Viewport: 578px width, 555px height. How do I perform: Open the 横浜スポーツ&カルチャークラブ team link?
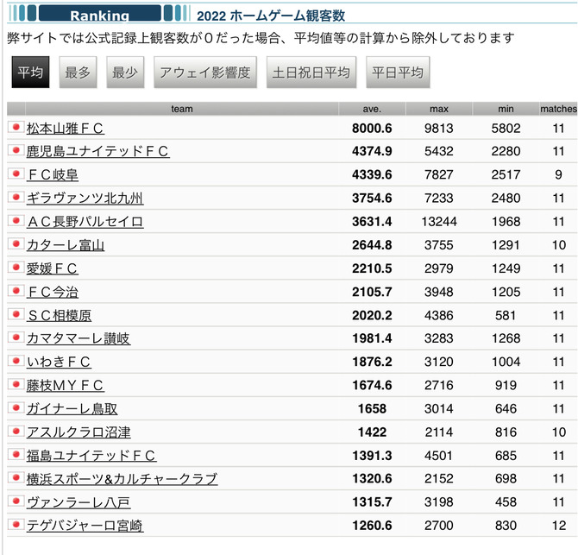pyautogui.click(x=122, y=479)
